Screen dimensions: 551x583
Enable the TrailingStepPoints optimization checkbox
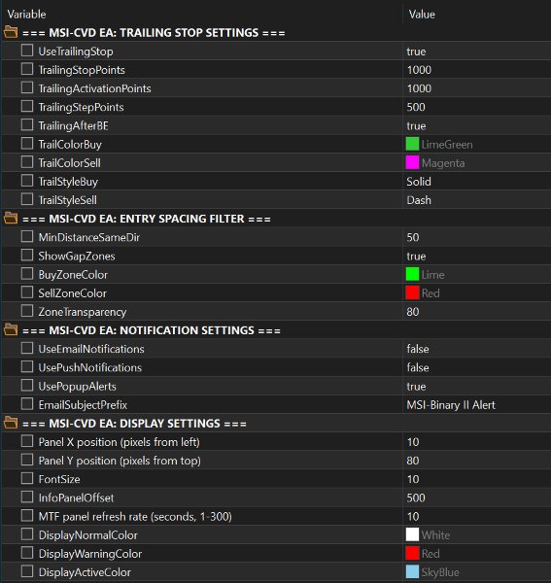click(x=27, y=106)
